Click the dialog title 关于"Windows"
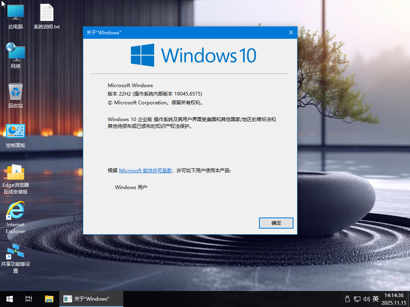This screenshot has height=307, width=410. pos(104,33)
